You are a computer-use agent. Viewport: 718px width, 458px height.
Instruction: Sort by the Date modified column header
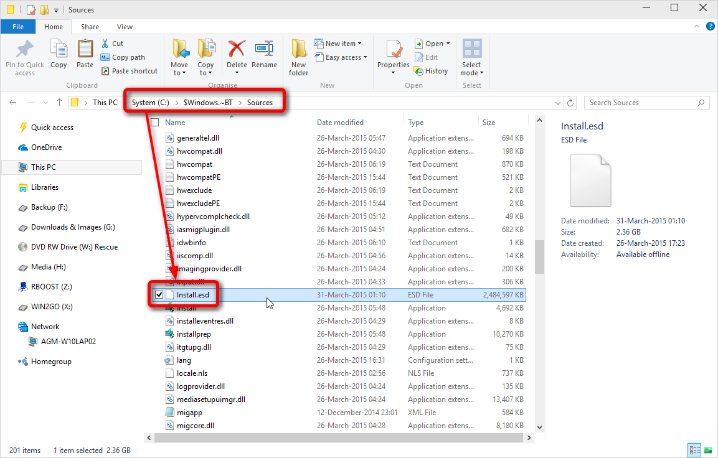click(x=340, y=122)
